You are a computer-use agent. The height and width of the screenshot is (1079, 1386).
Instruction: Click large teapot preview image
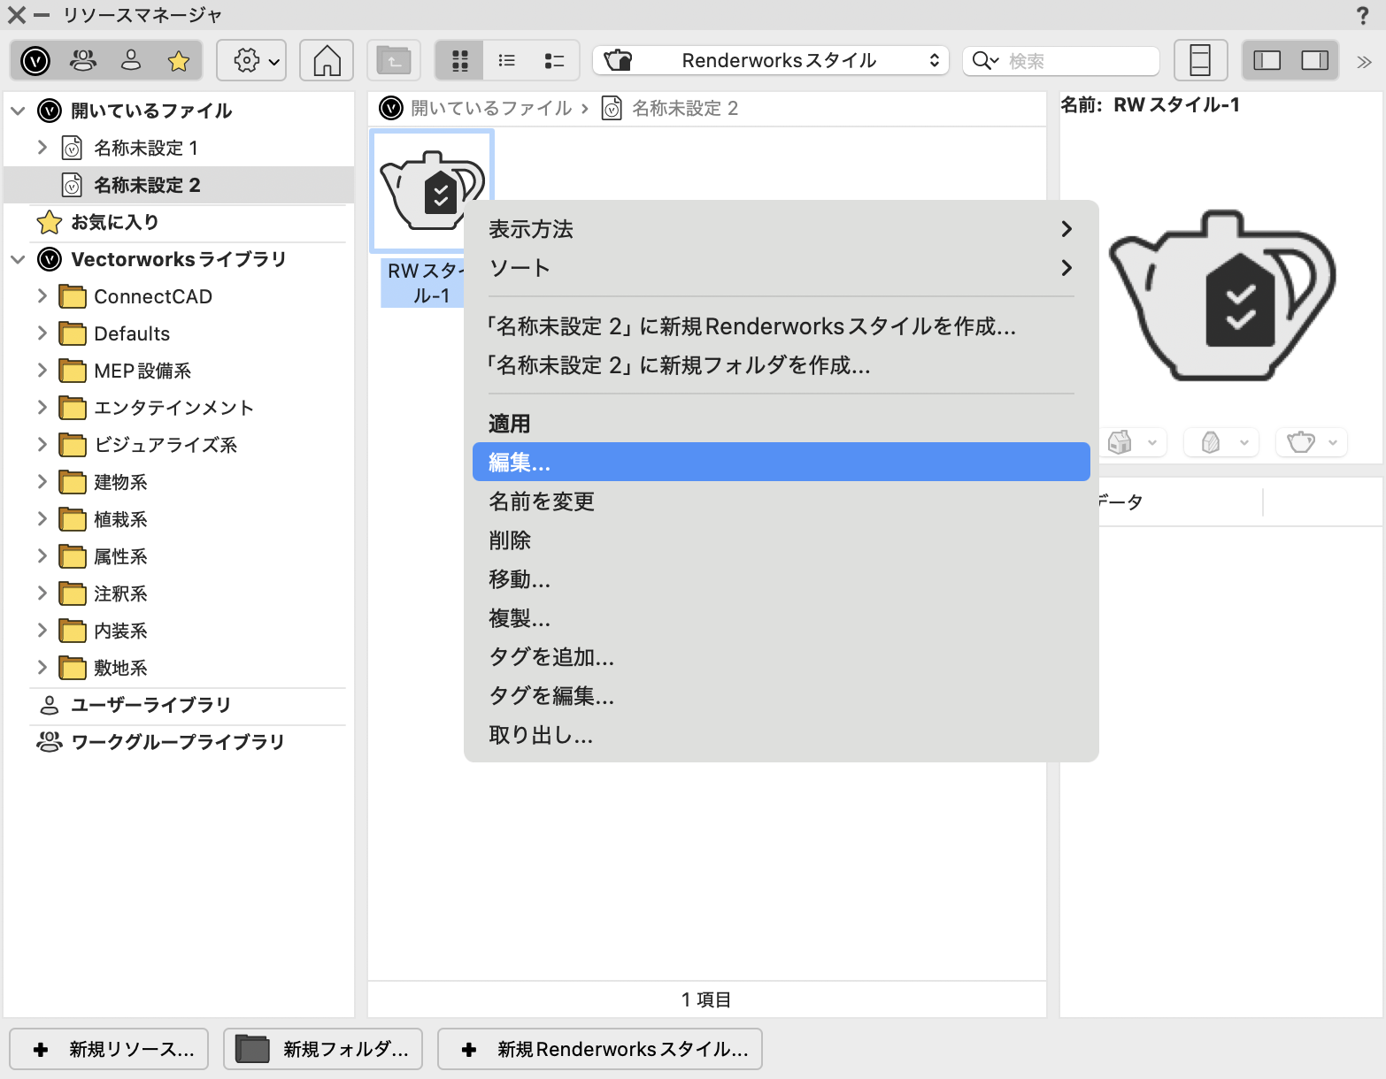pos(1222,295)
